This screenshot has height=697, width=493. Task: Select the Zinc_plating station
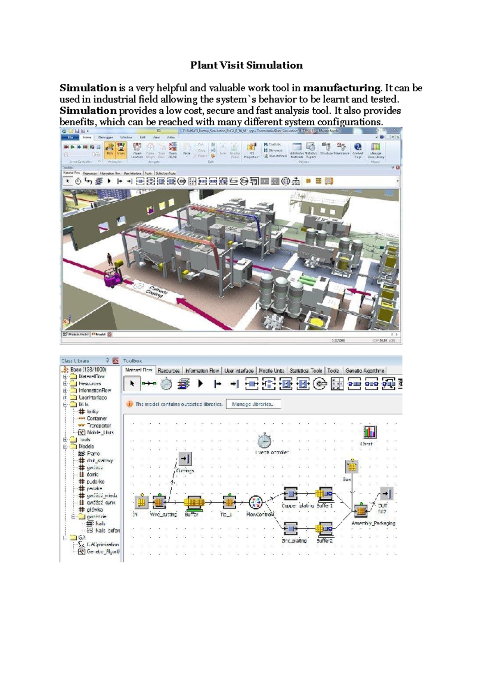[x=291, y=529]
